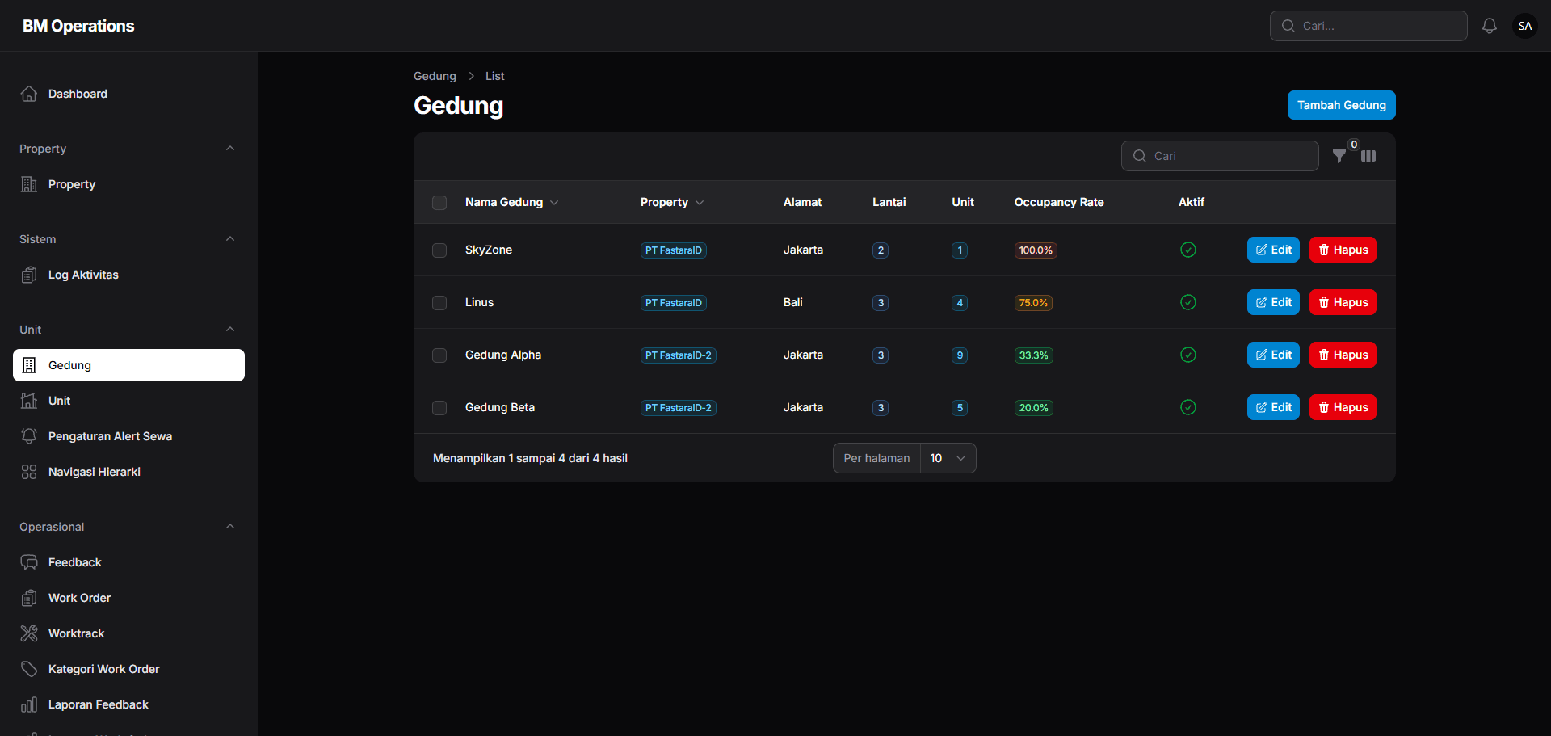Click the Navigasi Hierarki grid icon
Screen dimensions: 1551x736
coord(29,472)
